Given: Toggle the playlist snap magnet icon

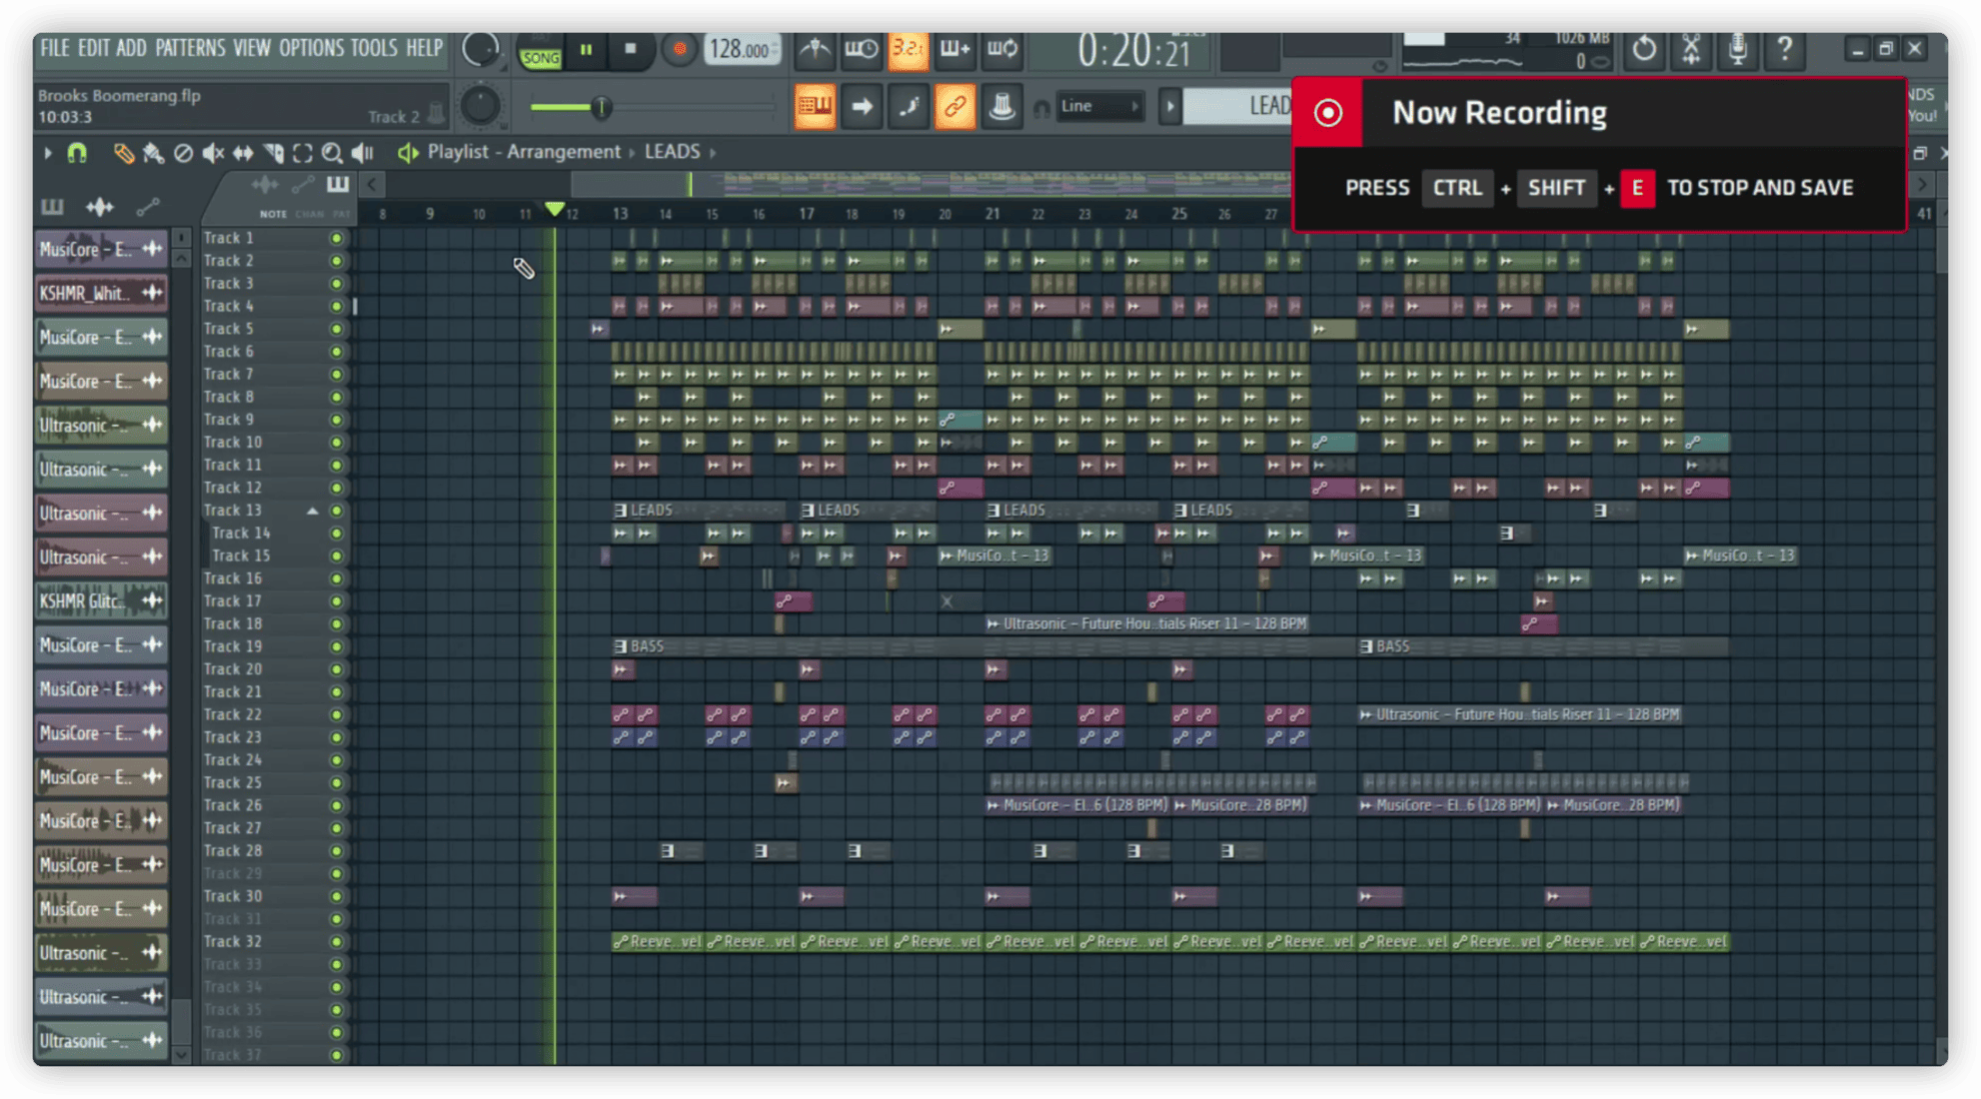Looking at the screenshot, I should coord(77,153).
